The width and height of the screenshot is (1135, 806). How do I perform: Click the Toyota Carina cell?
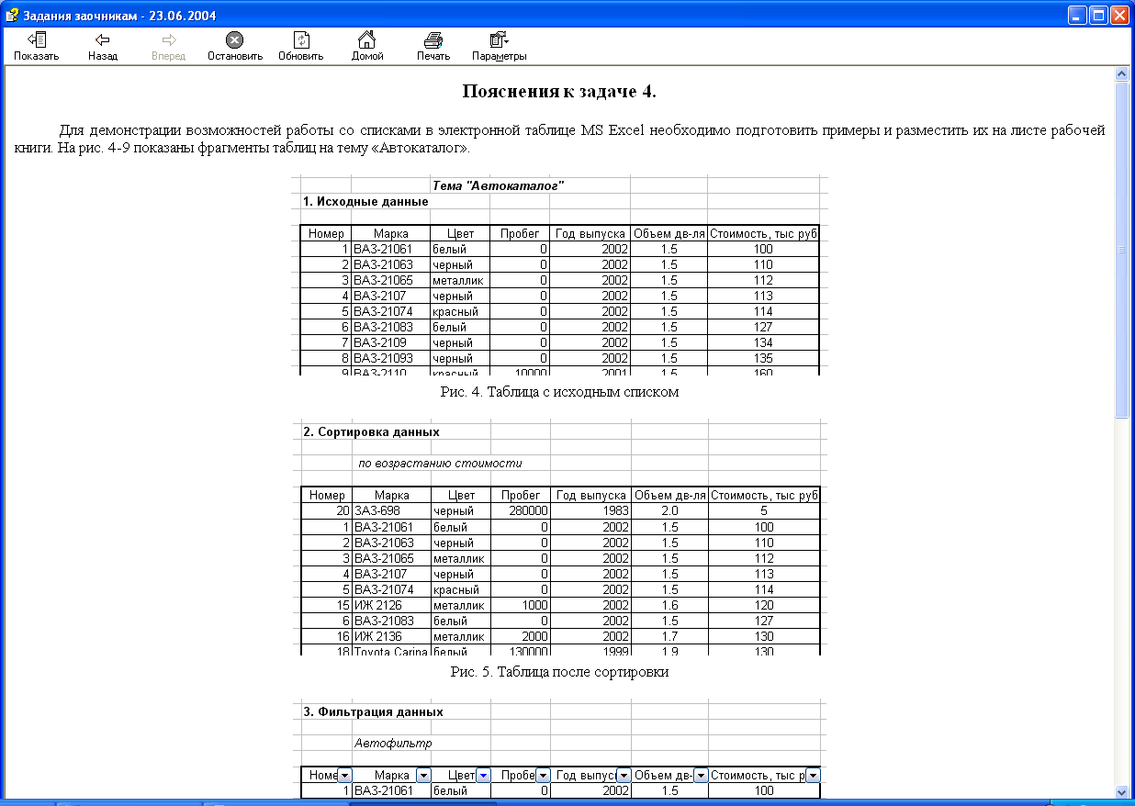point(390,651)
